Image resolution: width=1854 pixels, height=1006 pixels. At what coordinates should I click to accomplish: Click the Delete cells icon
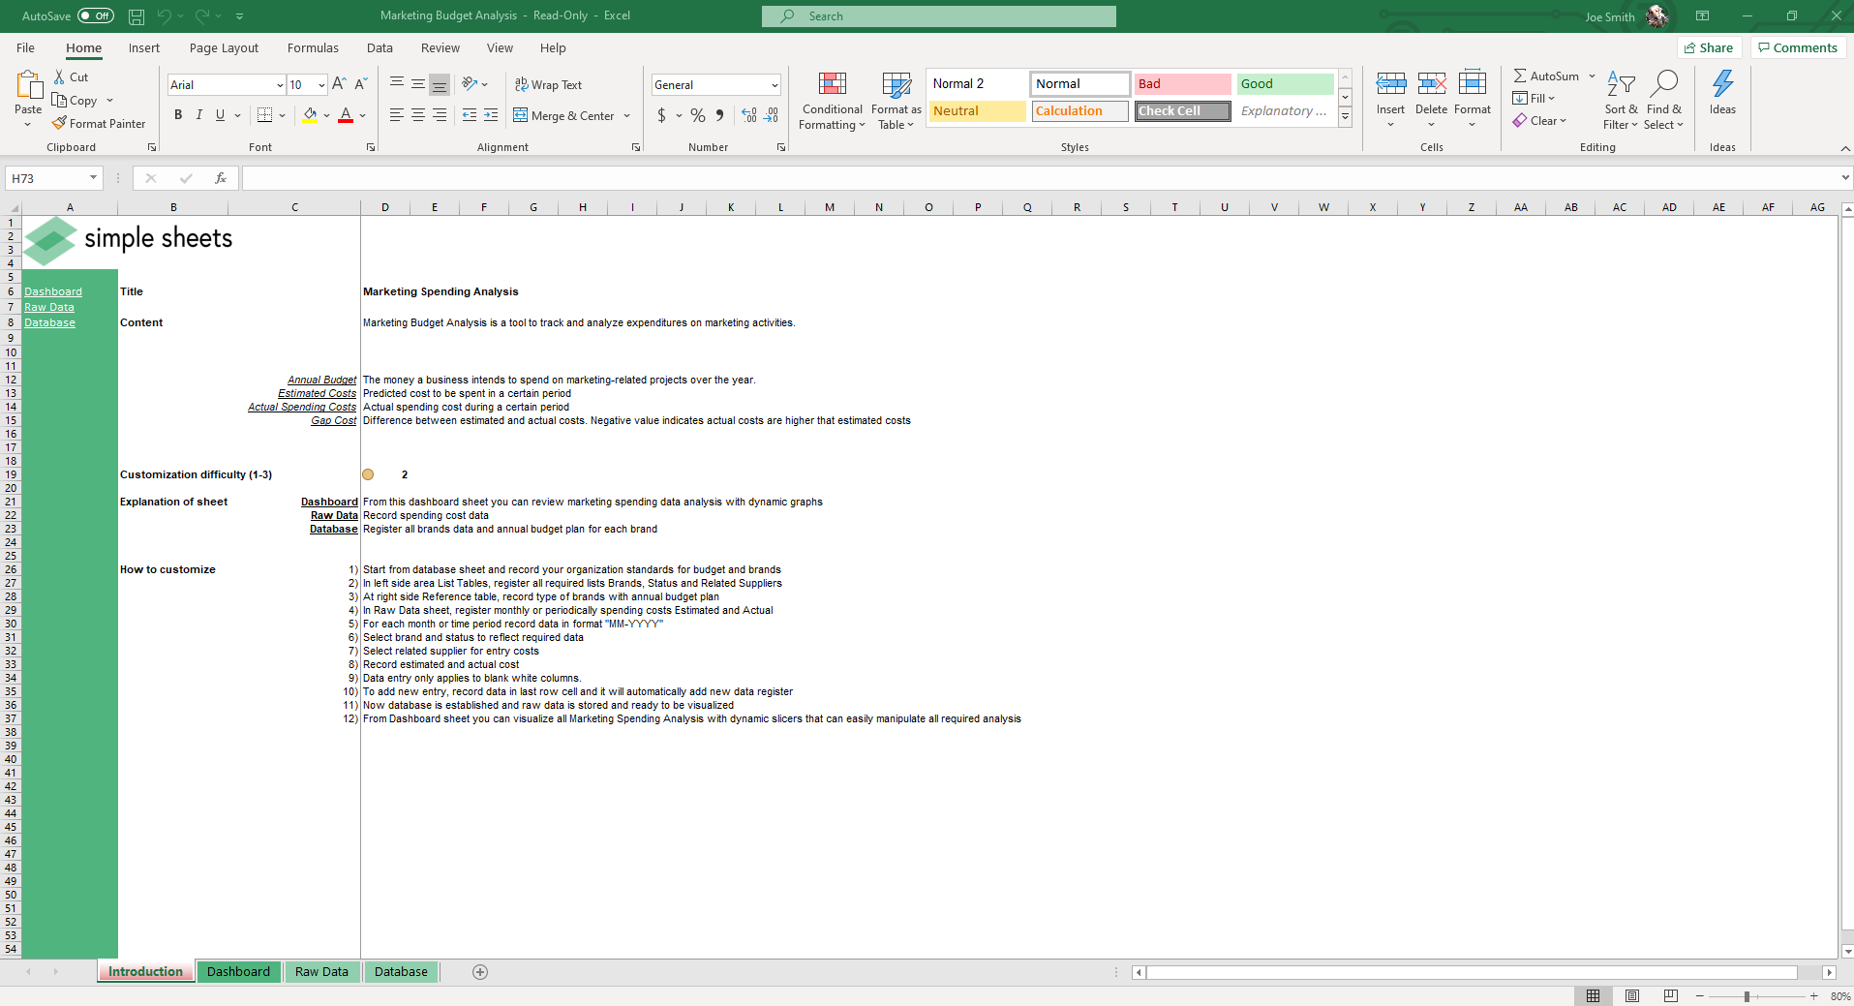pyautogui.click(x=1432, y=84)
